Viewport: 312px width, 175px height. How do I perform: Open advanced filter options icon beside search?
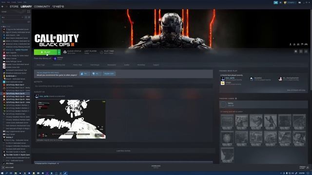(x=29, y=21)
